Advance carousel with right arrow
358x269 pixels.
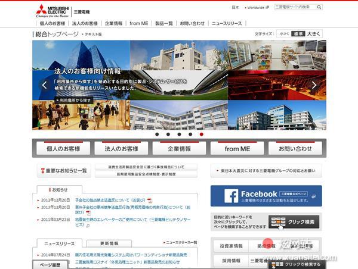(314, 85)
